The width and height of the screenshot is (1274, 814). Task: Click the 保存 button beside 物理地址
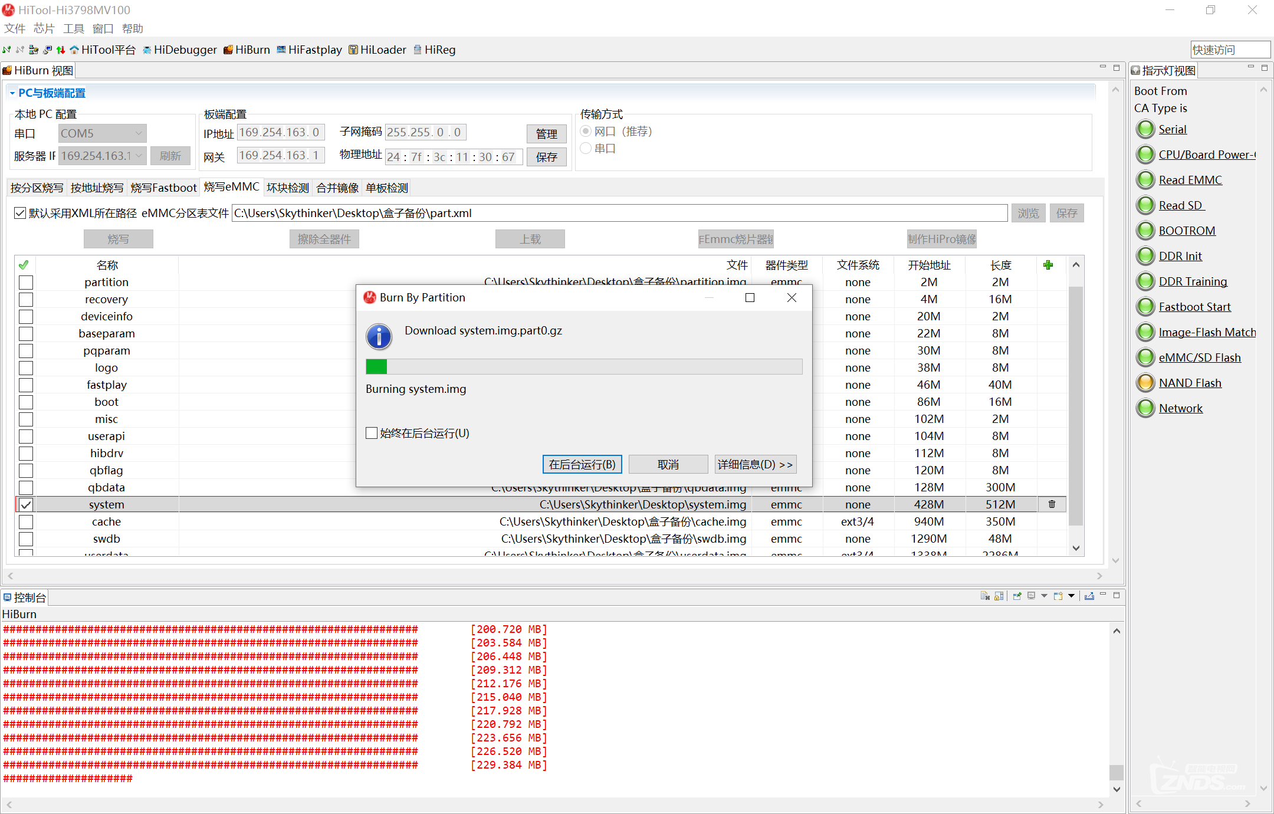point(546,157)
